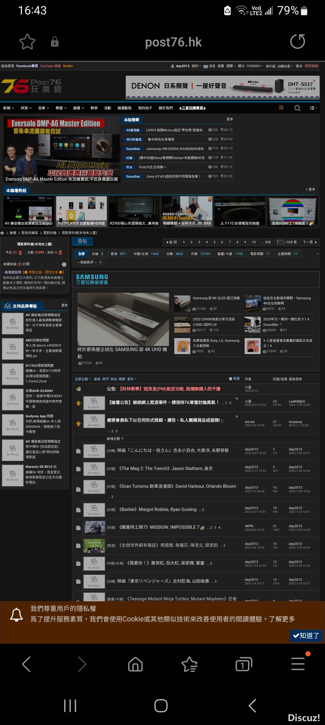325x725 pixels.
Task: Toggle the 新窗 checkbox
Action: coord(231,379)
